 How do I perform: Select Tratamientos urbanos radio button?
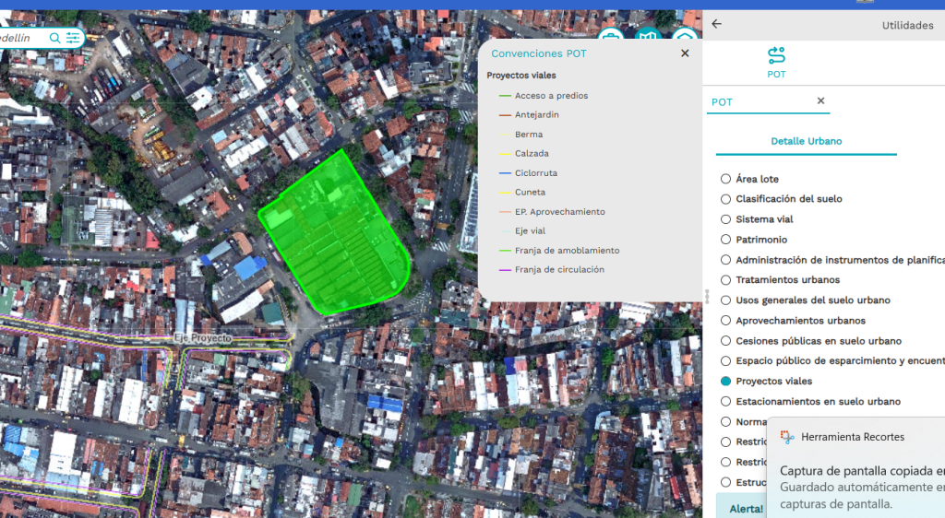pyautogui.click(x=725, y=280)
